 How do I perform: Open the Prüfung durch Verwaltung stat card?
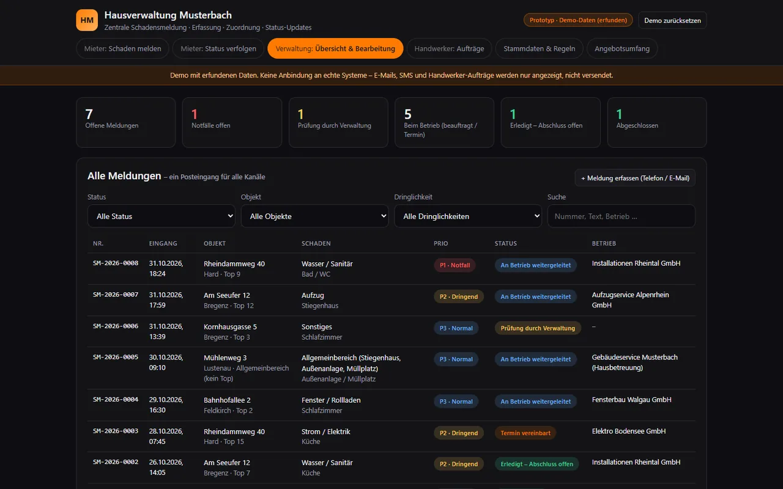pos(338,122)
